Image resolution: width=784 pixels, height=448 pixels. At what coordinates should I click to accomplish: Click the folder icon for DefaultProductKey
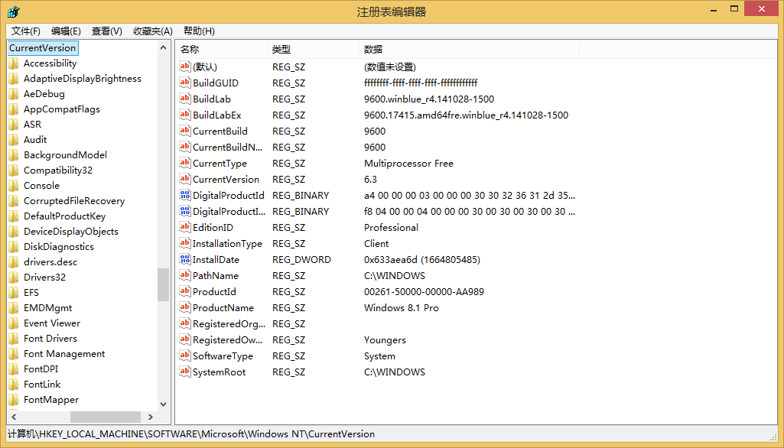click(14, 216)
